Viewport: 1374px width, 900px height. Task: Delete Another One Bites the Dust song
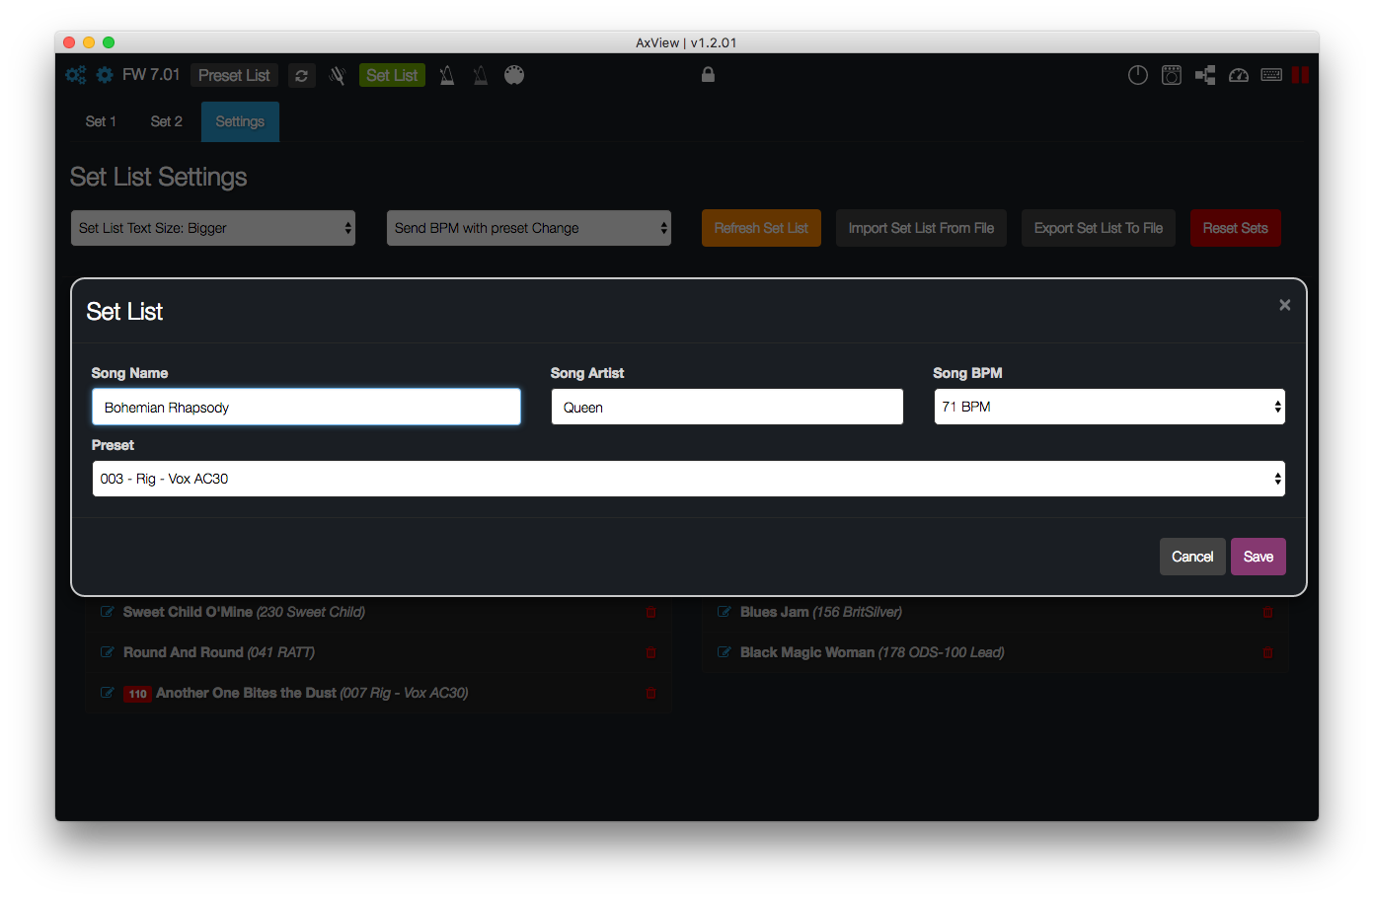pyautogui.click(x=650, y=694)
